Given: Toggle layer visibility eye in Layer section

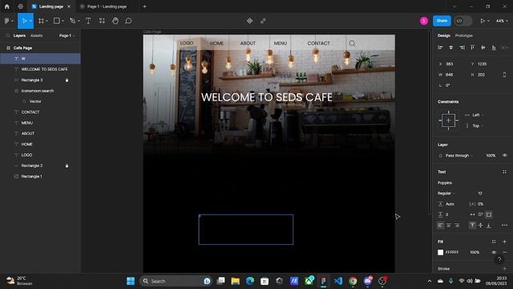Looking at the screenshot, I should point(504,156).
